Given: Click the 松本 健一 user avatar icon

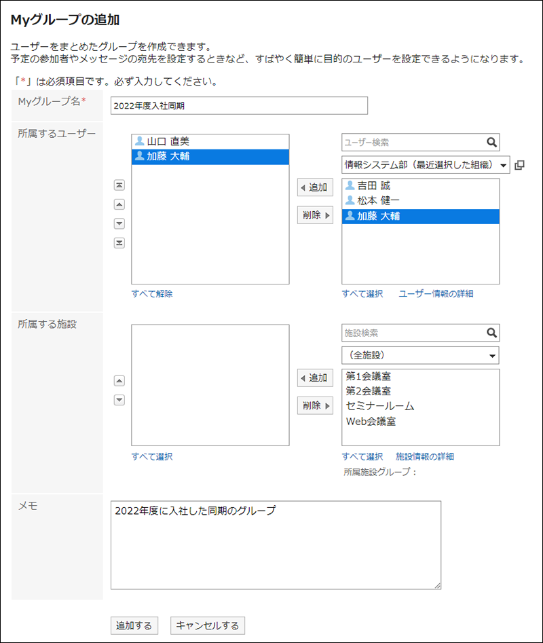Looking at the screenshot, I should (350, 200).
